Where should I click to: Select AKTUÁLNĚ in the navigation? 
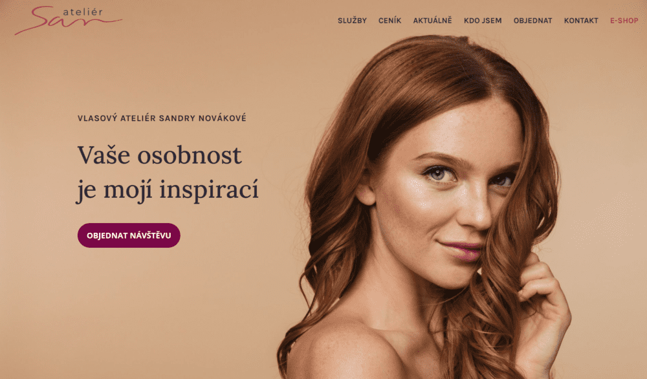(x=432, y=21)
